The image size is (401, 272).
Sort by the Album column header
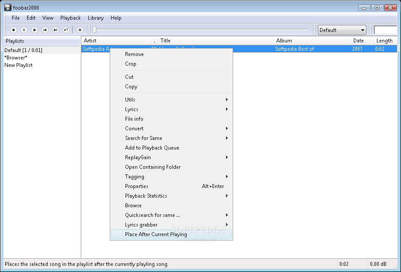point(312,41)
